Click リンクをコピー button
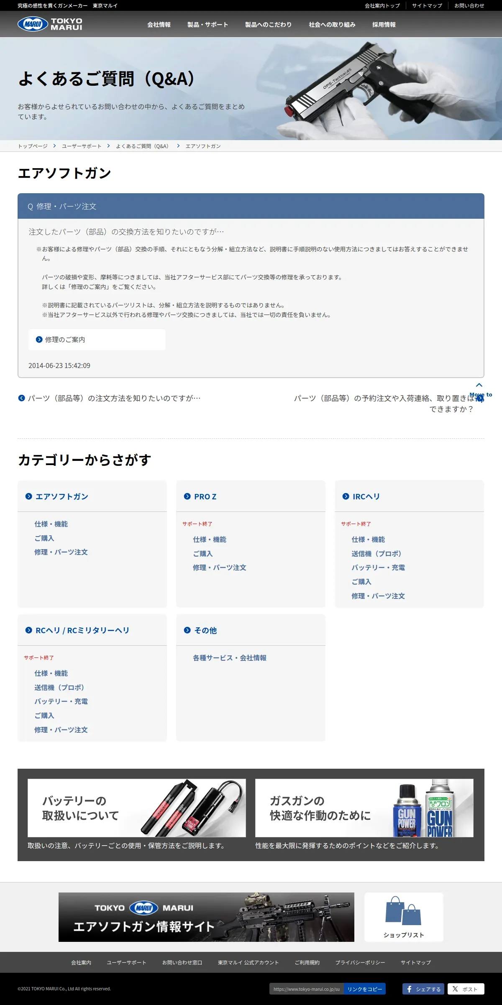 [x=365, y=989]
